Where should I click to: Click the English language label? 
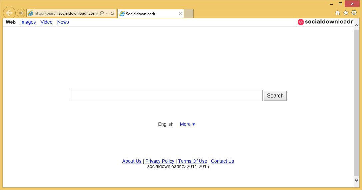(x=166, y=124)
